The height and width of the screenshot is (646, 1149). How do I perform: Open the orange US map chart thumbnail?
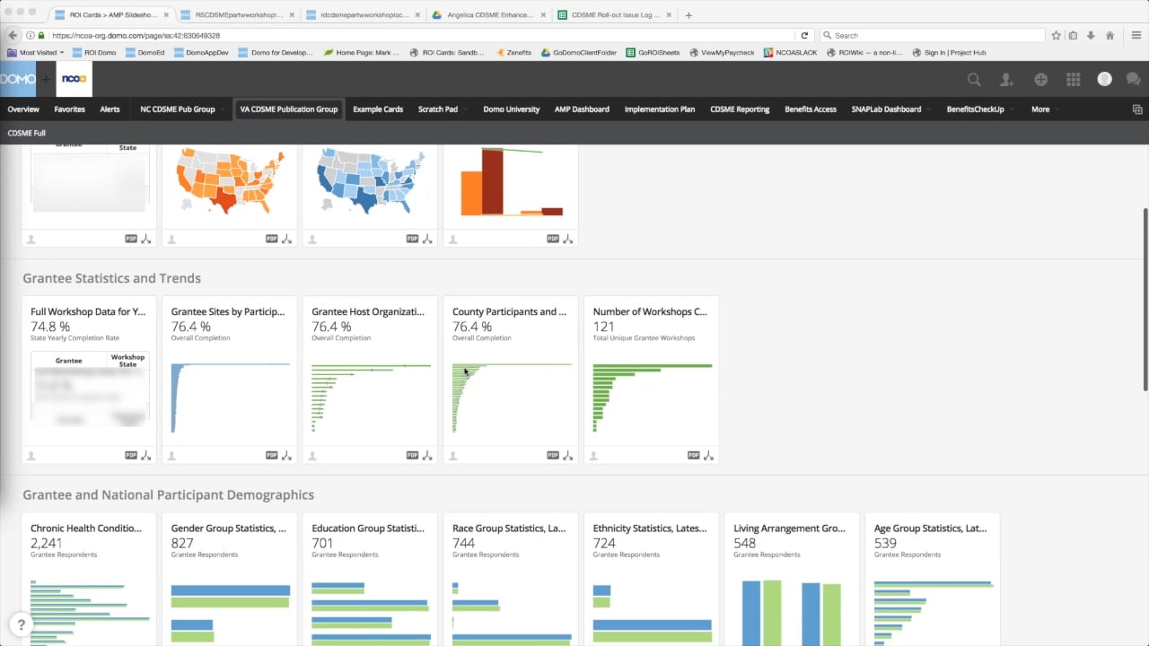[230, 182]
